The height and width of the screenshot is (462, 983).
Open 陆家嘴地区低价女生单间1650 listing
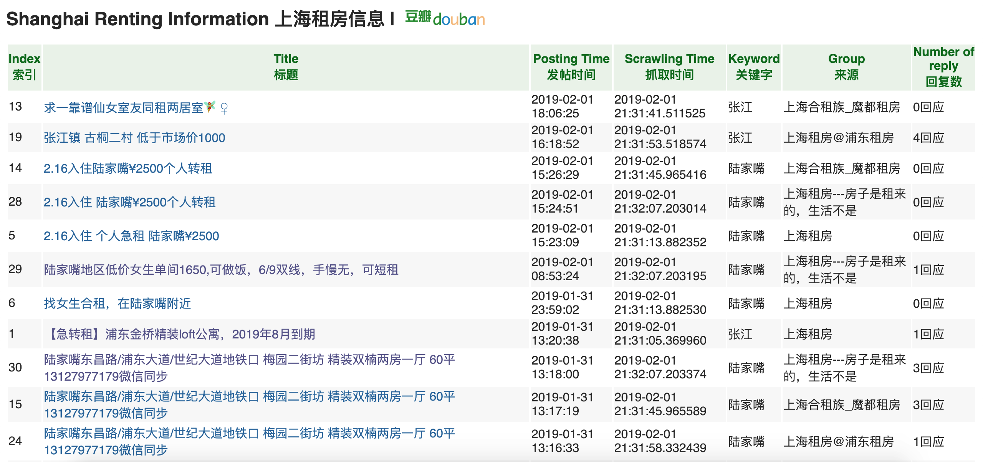pyautogui.click(x=221, y=270)
